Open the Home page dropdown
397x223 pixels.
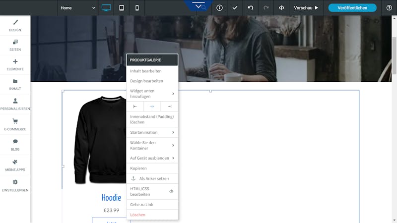(x=78, y=8)
